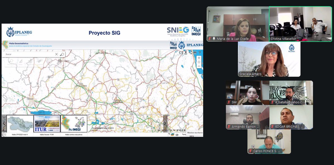Click the search magnifier icon
This screenshot has height=165, width=334.
[62, 54]
